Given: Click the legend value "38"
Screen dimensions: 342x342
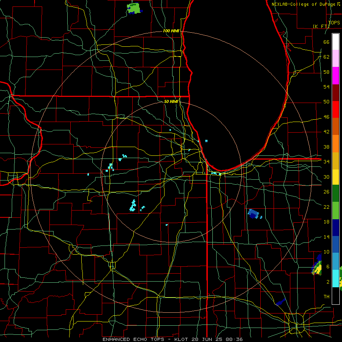Looking at the screenshot, I should point(326,147).
